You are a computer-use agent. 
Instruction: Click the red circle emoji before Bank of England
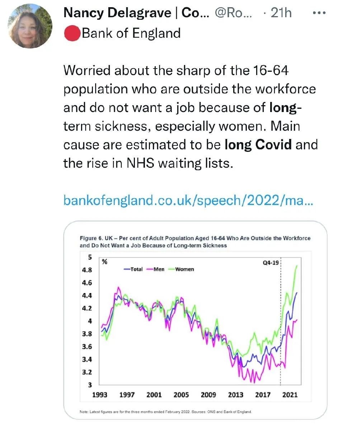[72, 33]
